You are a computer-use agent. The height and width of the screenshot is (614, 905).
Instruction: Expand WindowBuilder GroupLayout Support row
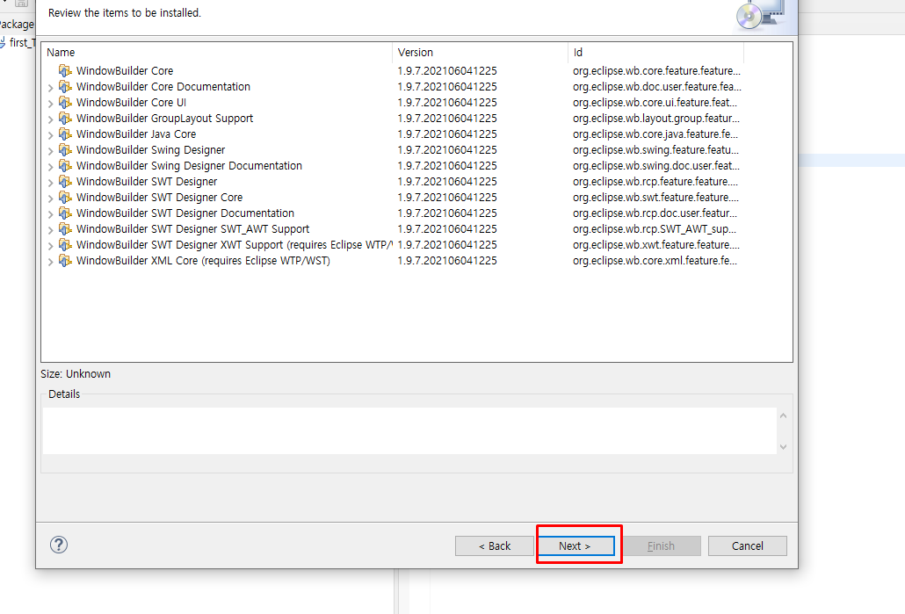pyautogui.click(x=50, y=119)
